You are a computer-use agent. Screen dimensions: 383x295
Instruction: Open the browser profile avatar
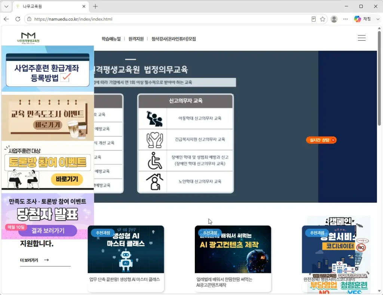click(x=334, y=19)
